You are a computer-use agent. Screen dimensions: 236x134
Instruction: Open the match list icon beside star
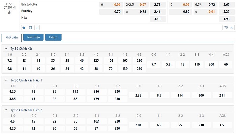30,28
